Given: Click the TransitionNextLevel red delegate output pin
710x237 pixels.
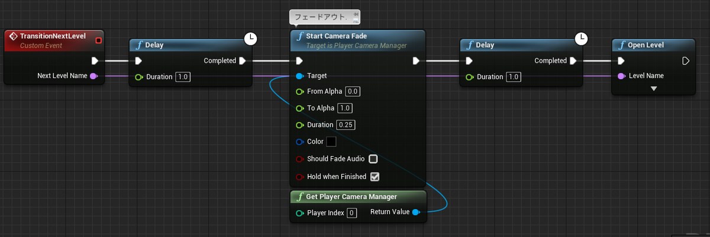Looking at the screenshot, I should [x=98, y=41].
